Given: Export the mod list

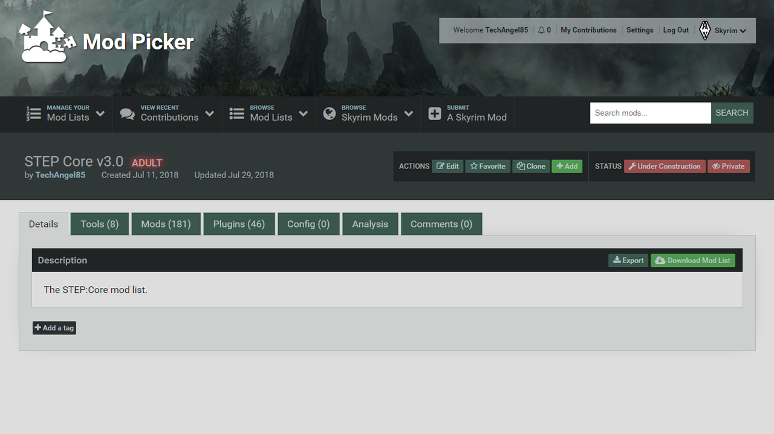Looking at the screenshot, I should pos(628,260).
